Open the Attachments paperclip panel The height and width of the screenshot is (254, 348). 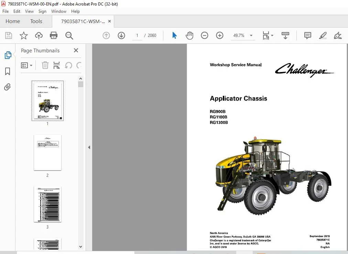(8, 87)
